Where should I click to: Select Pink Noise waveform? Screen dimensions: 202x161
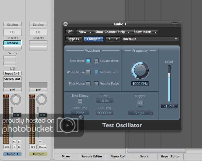coord(88,84)
